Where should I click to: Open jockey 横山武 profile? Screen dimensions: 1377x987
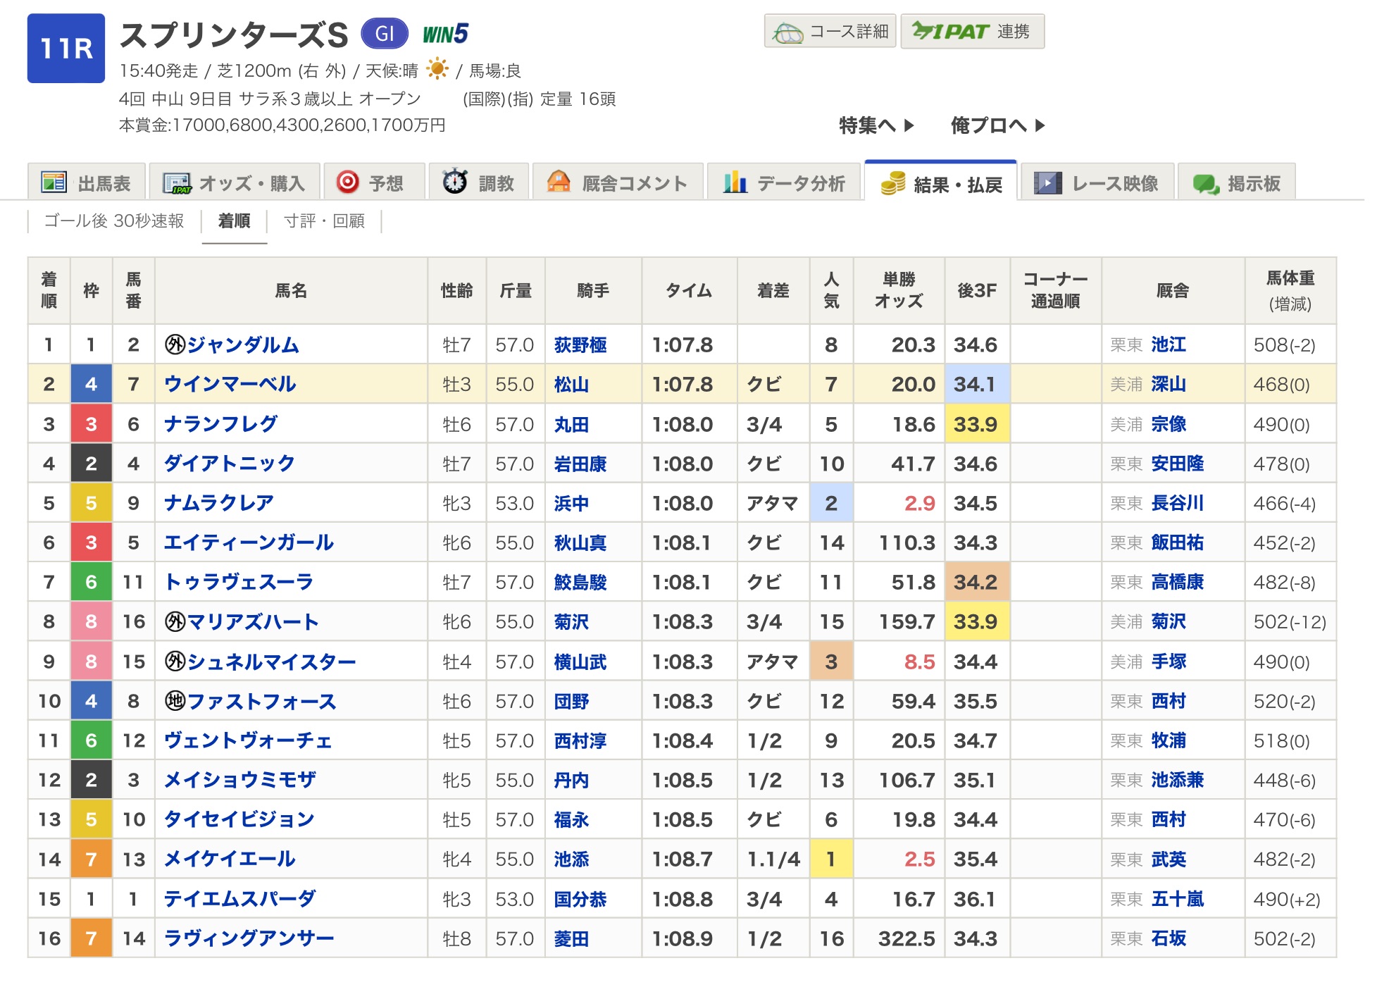coord(580,662)
